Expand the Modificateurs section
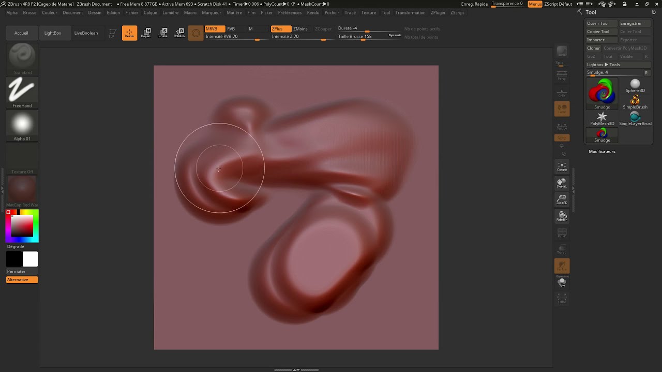 coord(602,151)
